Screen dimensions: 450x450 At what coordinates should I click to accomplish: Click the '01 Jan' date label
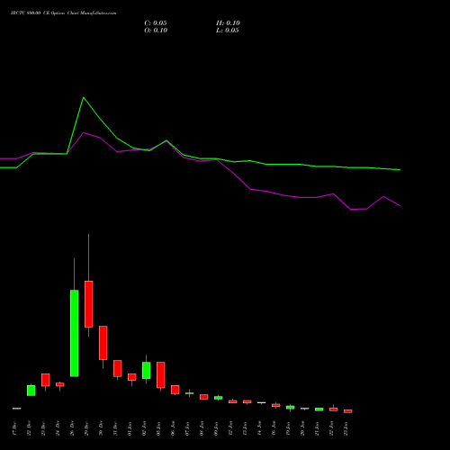[130, 428]
